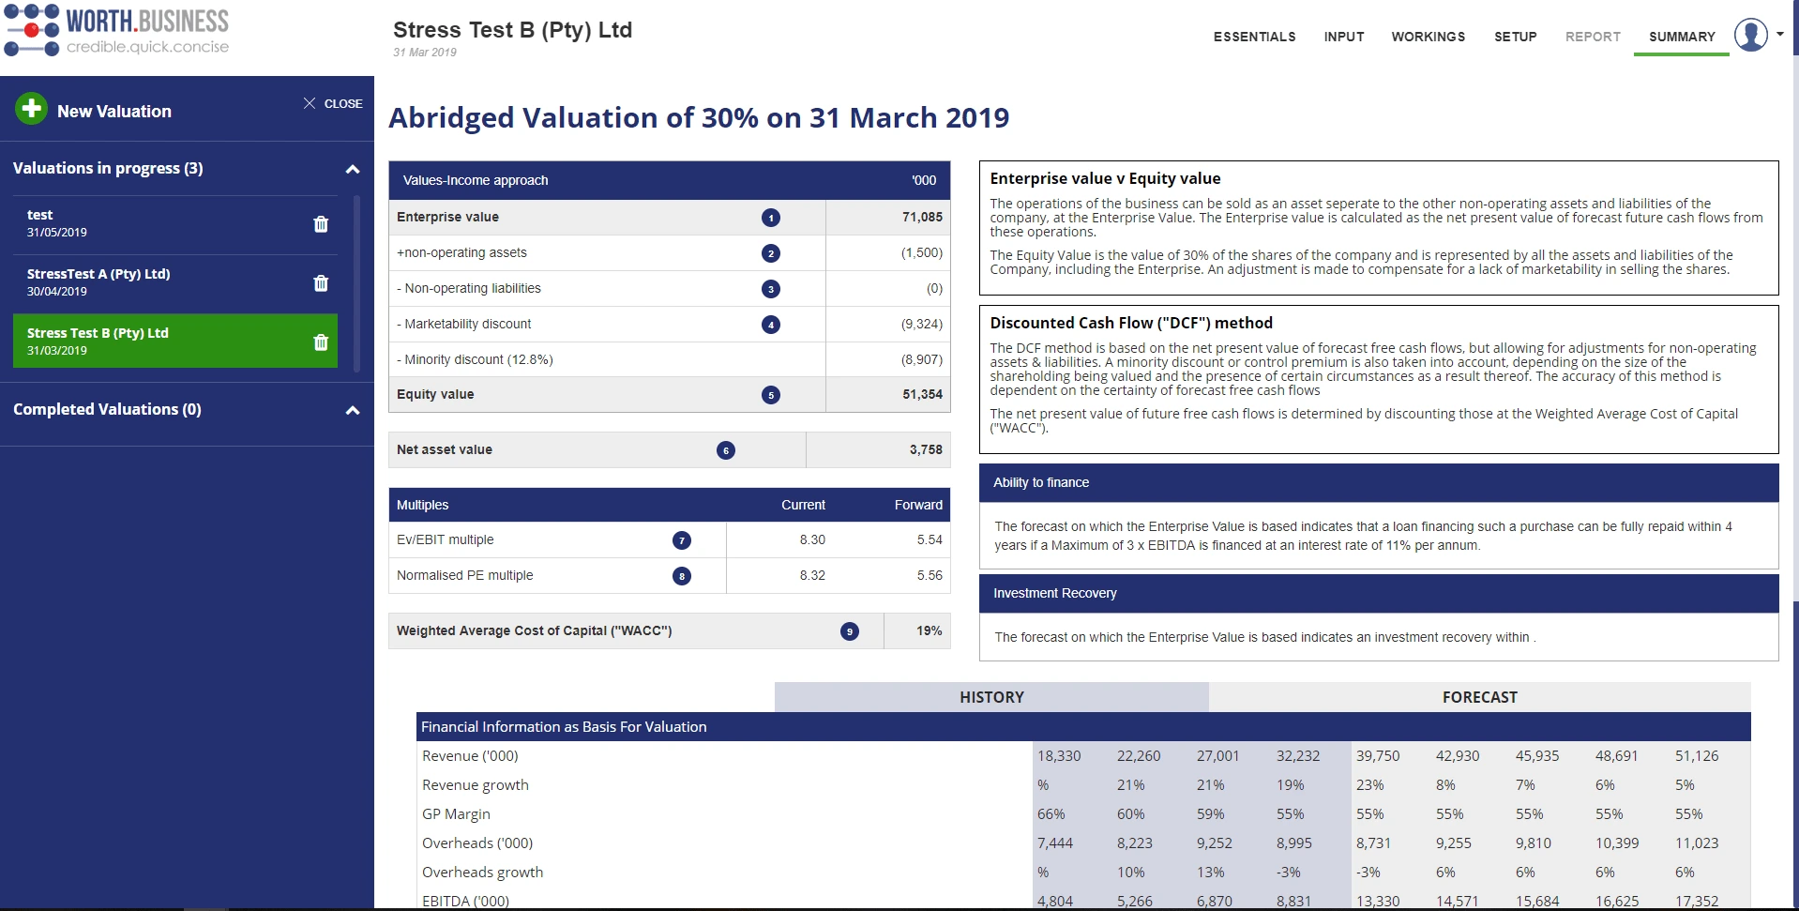Click the FORECAST column group header
1799x911 pixels.
1479,697
